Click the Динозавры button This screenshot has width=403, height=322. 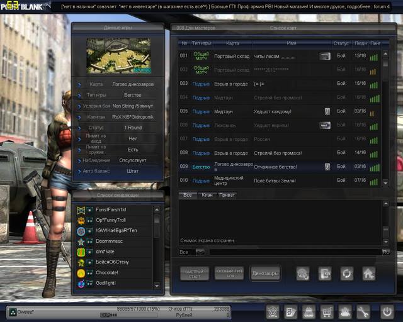point(265,273)
